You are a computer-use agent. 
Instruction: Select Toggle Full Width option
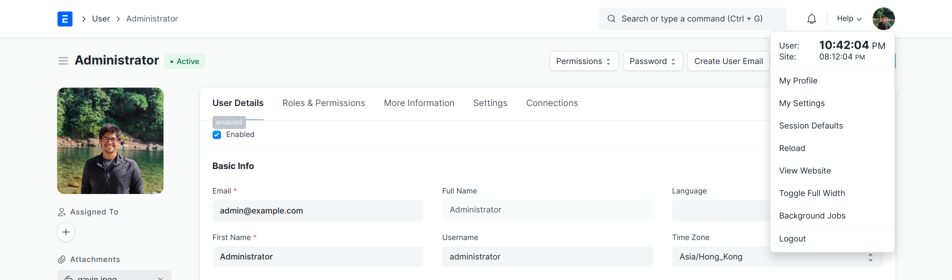click(832, 193)
